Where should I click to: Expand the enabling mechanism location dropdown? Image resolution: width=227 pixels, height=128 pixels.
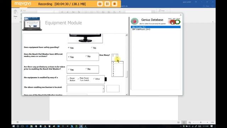pyautogui.click(x=103, y=89)
